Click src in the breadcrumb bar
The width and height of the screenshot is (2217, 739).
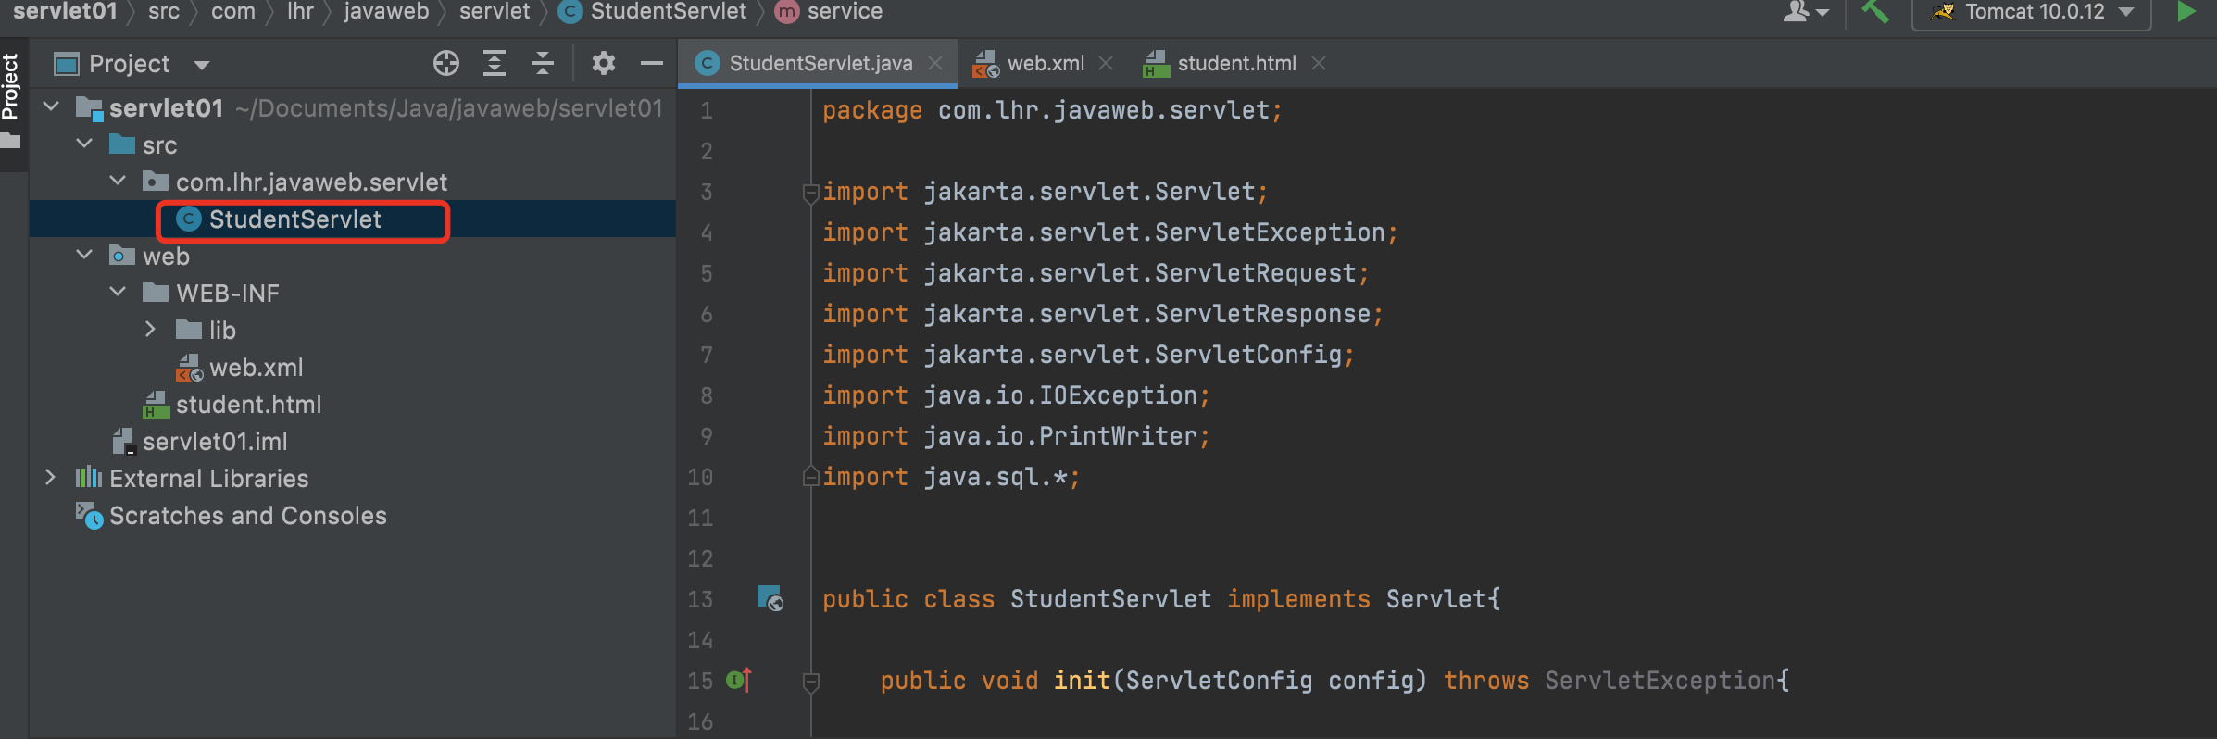[x=164, y=11]
